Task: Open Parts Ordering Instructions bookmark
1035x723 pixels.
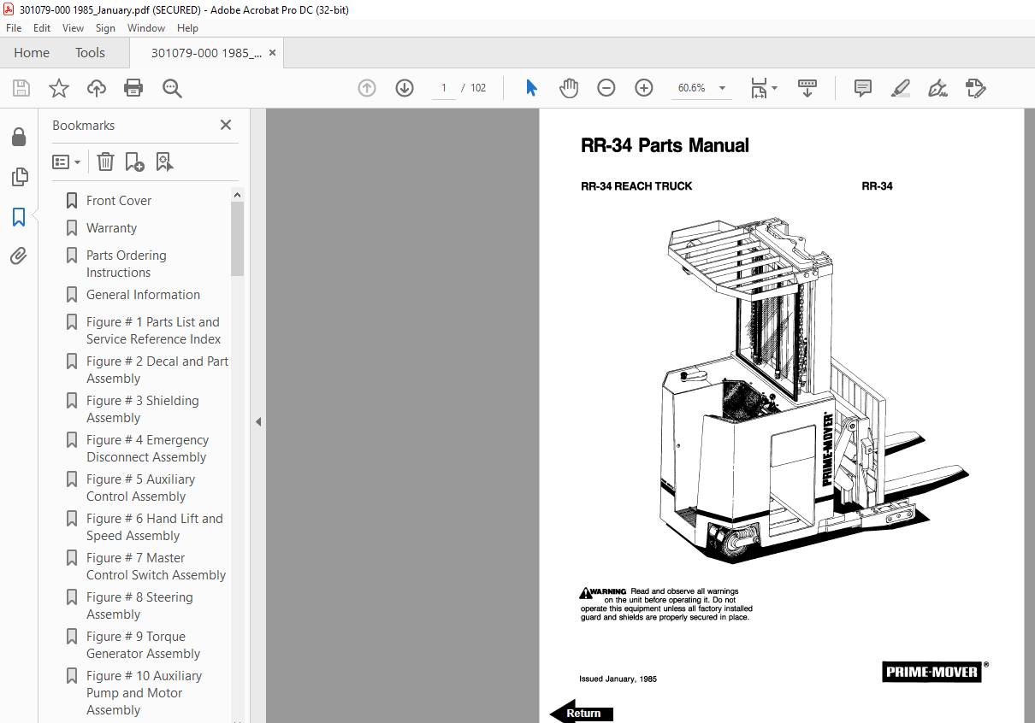Action: tap(126, 264)
